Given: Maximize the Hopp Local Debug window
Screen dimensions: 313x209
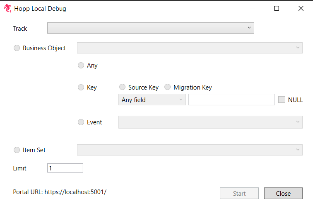Looking at the screenshot, I should [x=277, y=8].
